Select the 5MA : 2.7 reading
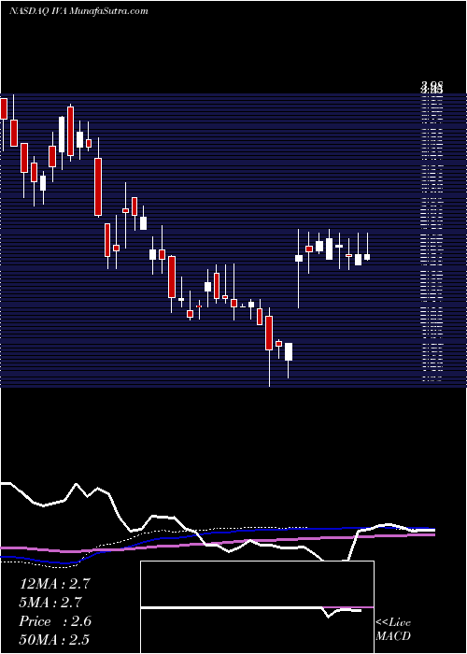Screen dimensions: 467x654 pos(50,603)
